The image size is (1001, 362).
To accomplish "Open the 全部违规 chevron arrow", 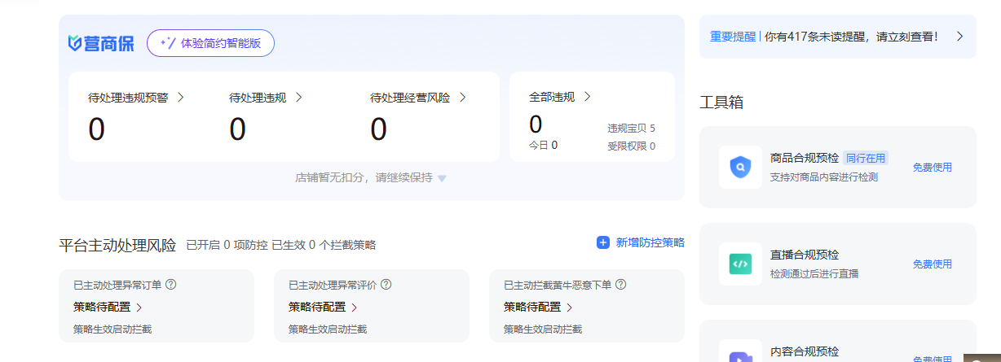I will tap(587, 96).
